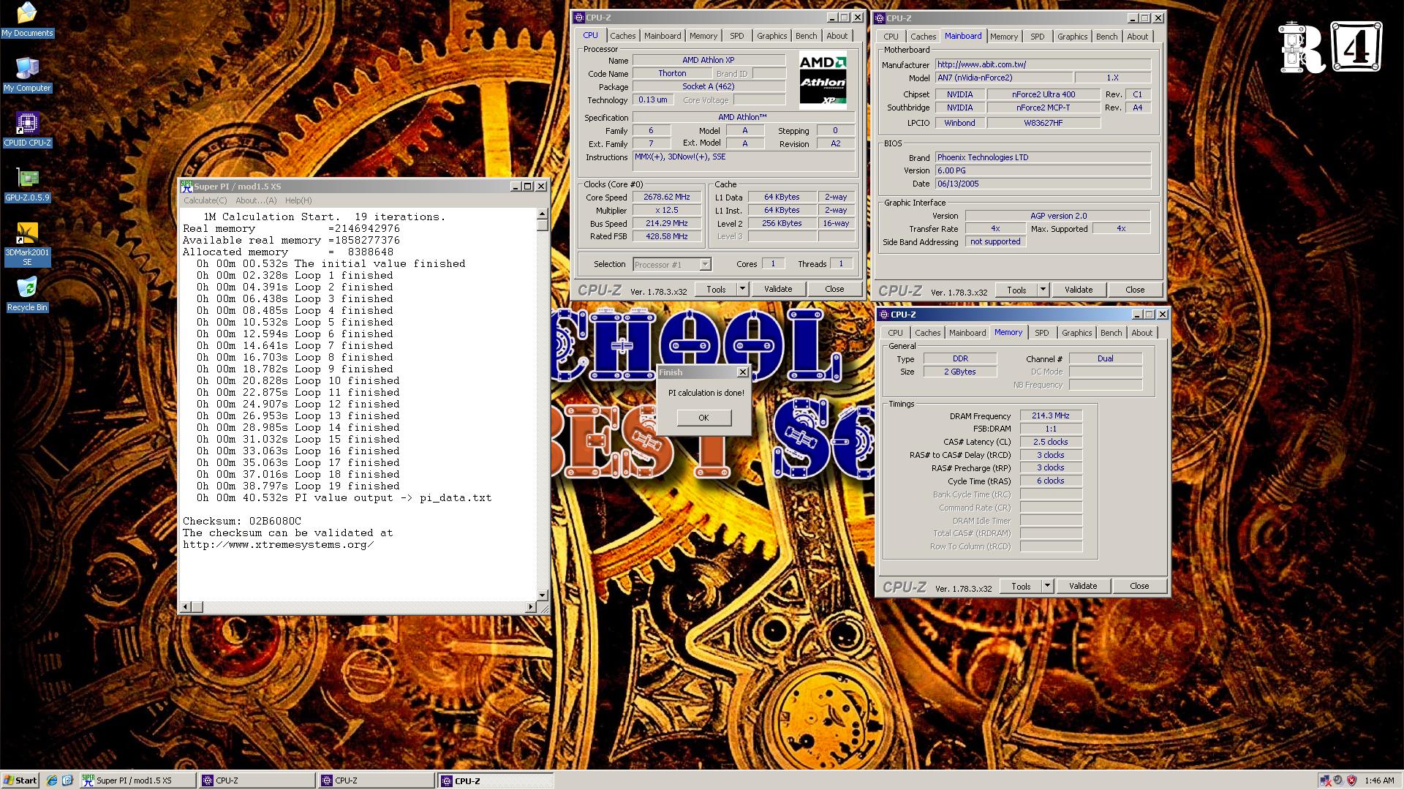Click the Memory Size 2 GBytes field

(x=959, y=372)
